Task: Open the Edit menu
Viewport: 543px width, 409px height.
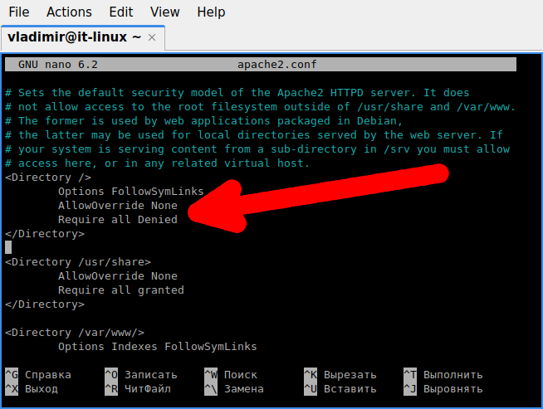Action: 120,12
